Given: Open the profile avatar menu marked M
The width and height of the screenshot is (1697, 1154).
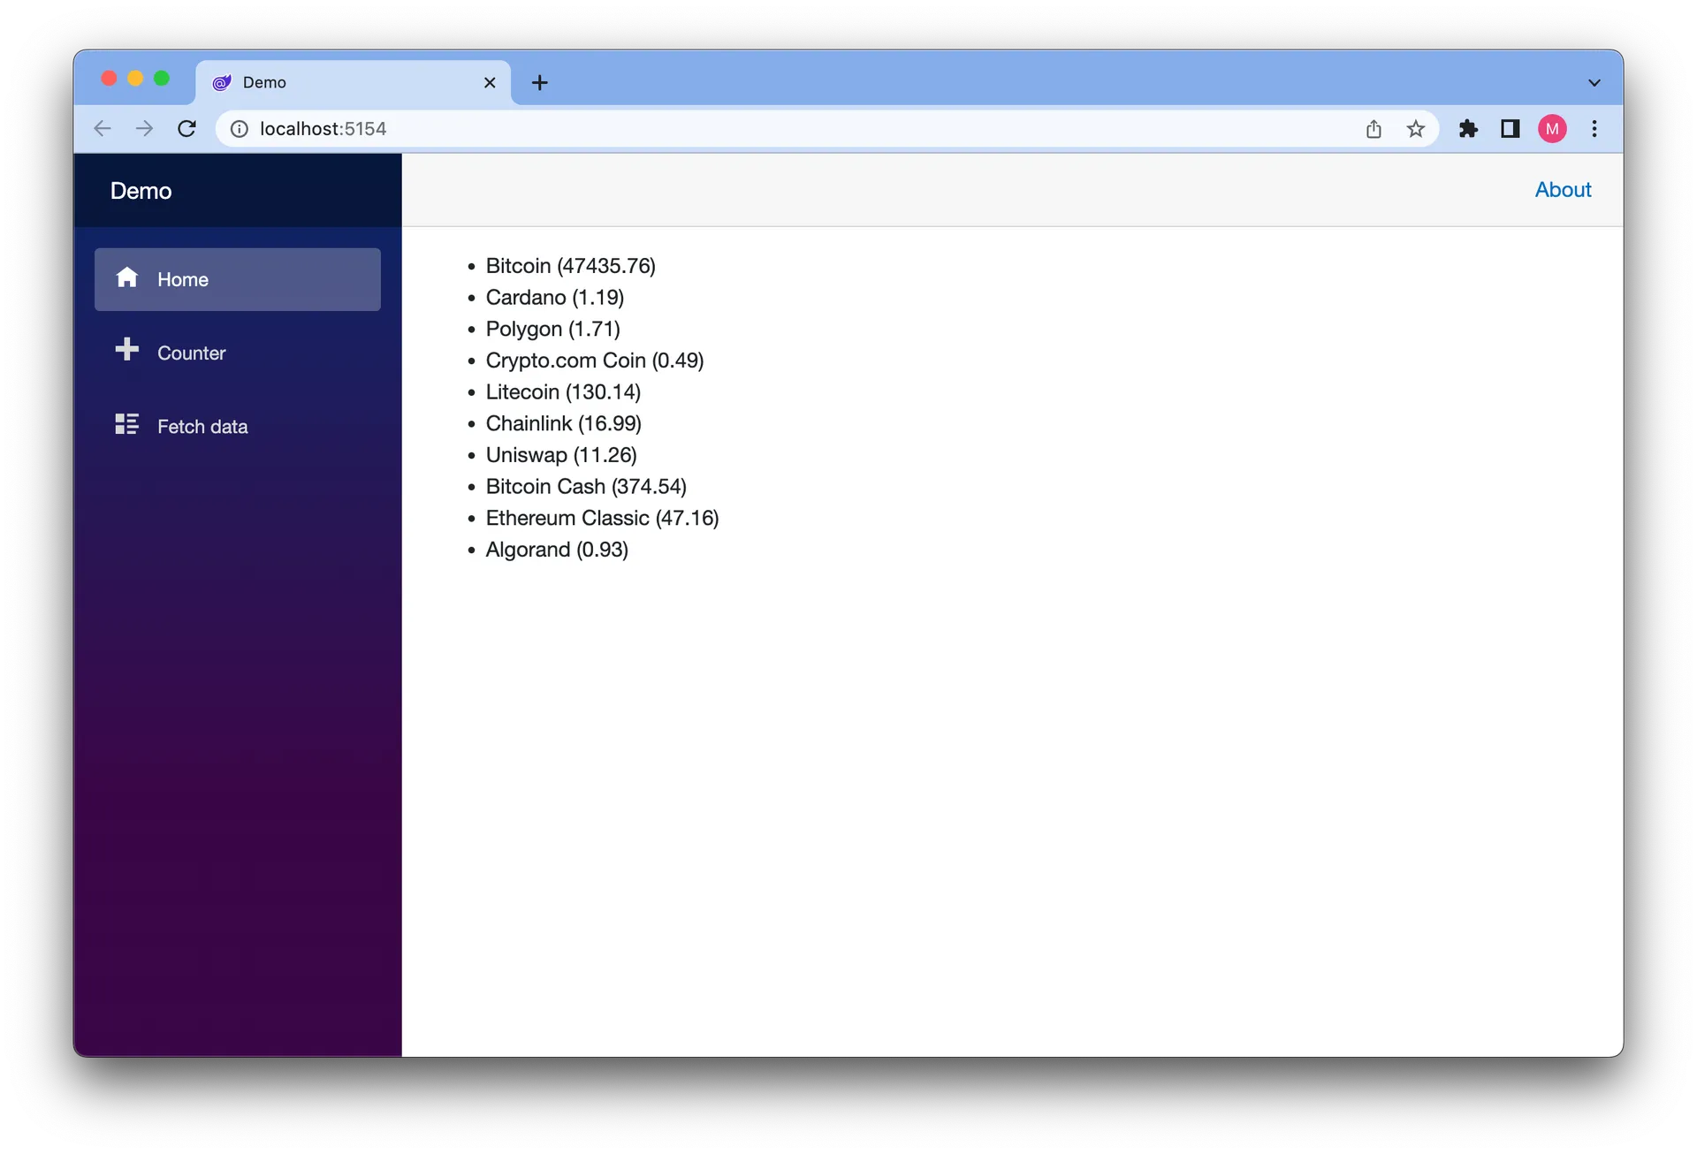Looking at the screenshot, I should click(1553, 128).
